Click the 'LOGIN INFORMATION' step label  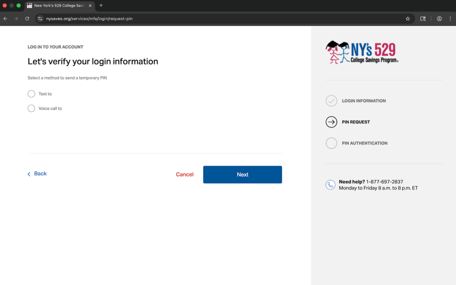[364, 101]
